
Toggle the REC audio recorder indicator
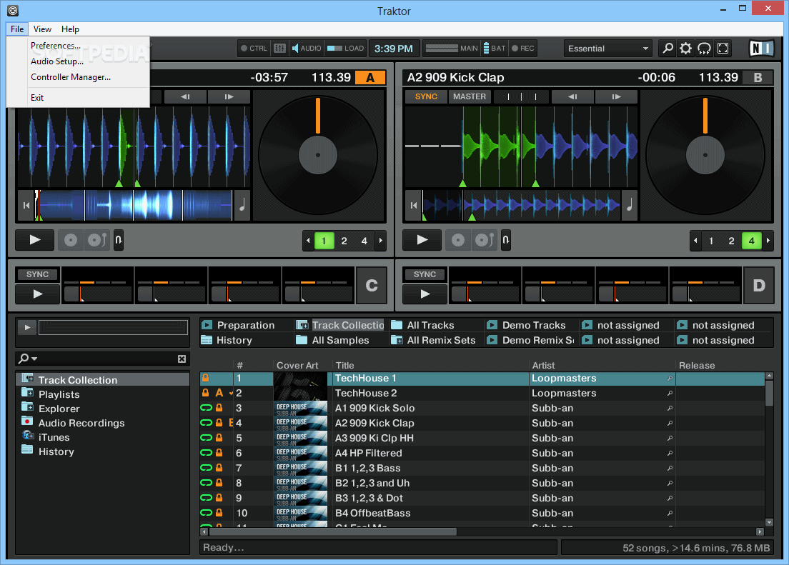523,49
